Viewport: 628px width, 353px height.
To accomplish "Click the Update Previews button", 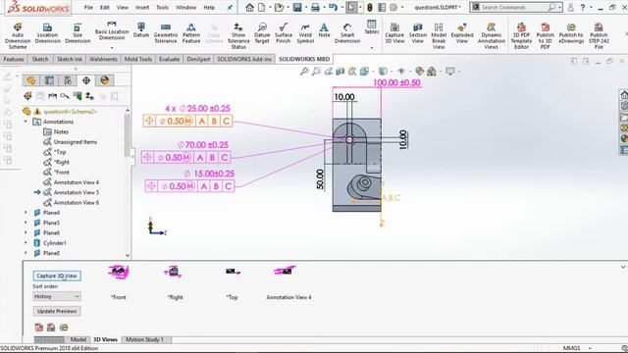I will [57, 311].
